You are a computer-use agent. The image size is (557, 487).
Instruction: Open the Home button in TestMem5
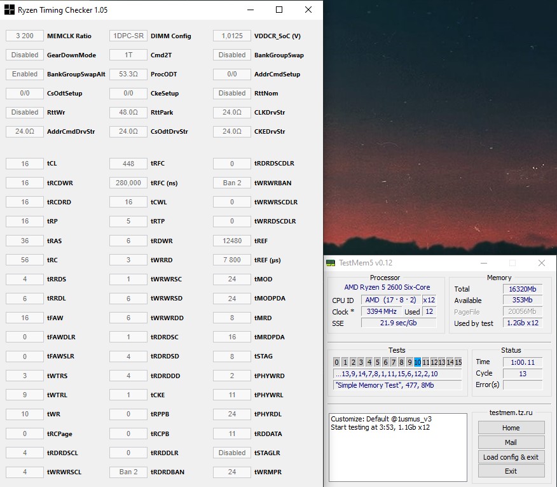pyautogui.click(x=511, y=428)
